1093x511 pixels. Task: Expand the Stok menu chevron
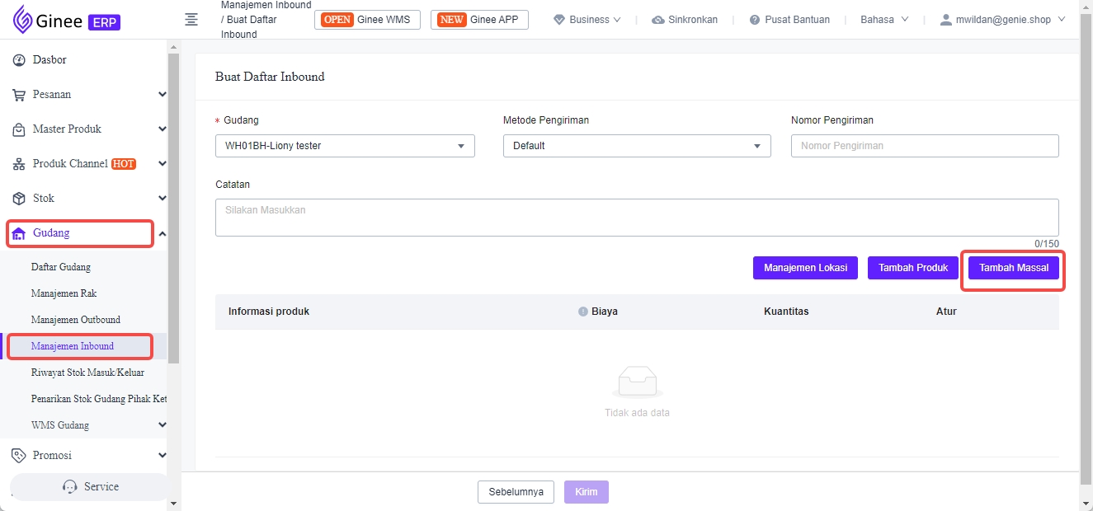[x=162, y=199]
